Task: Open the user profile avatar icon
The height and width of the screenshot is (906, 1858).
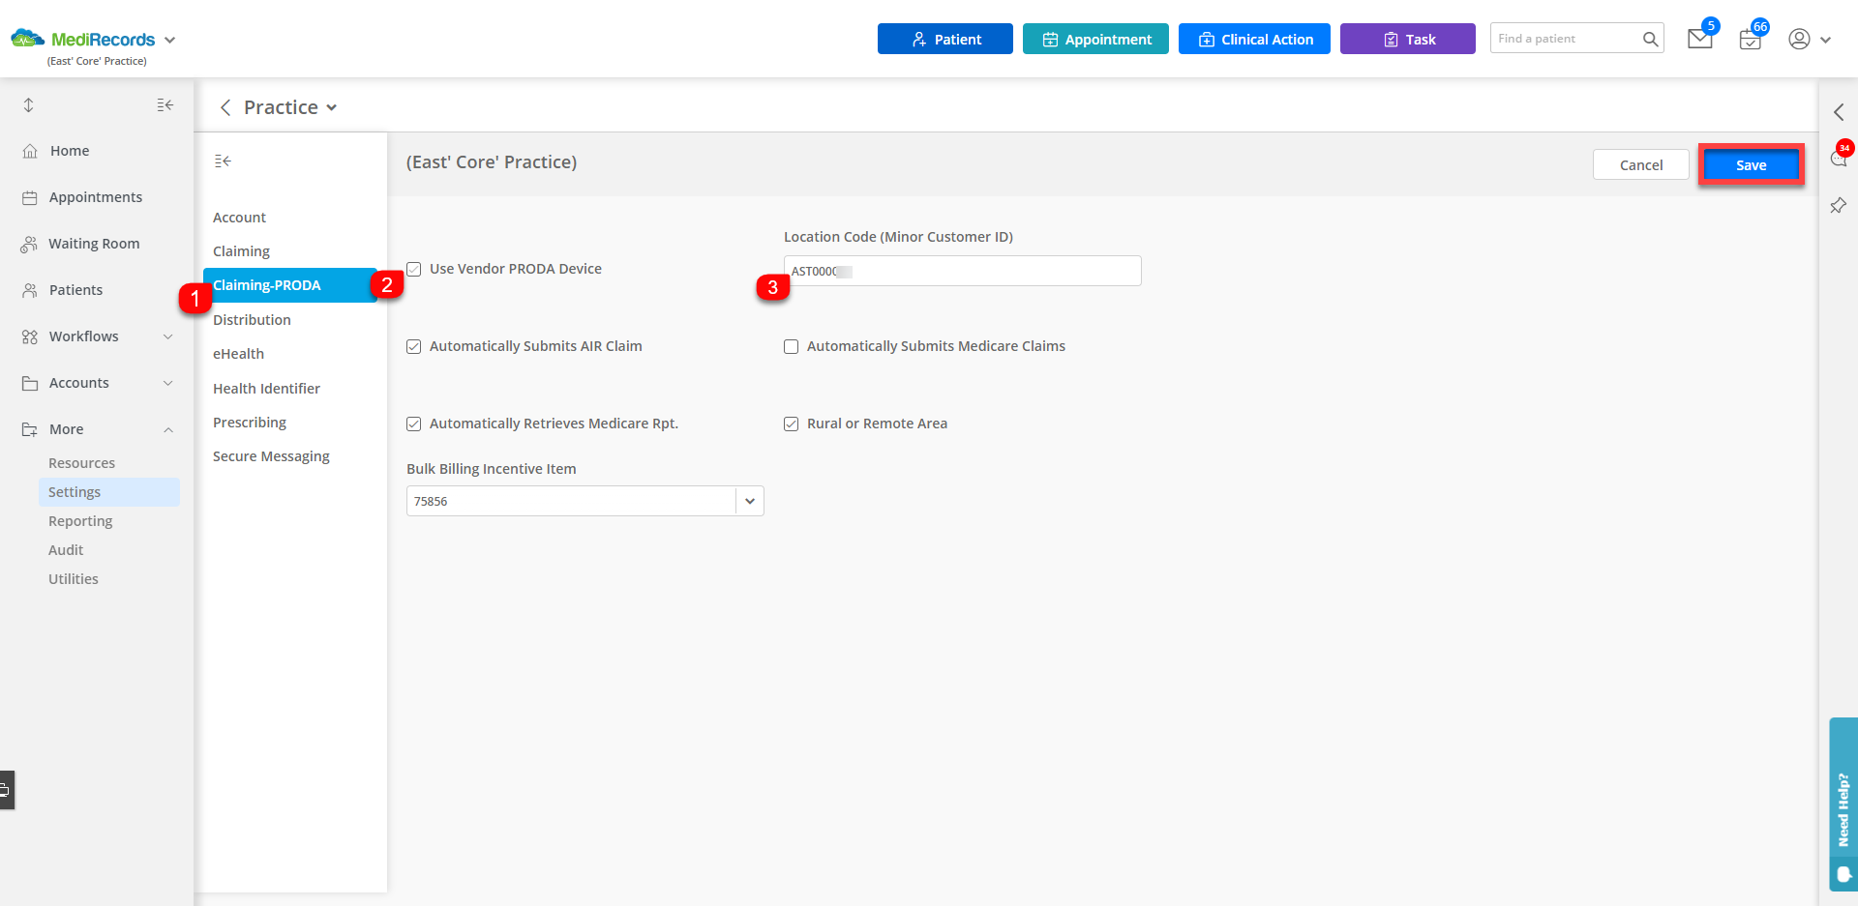Action: 1799,39
